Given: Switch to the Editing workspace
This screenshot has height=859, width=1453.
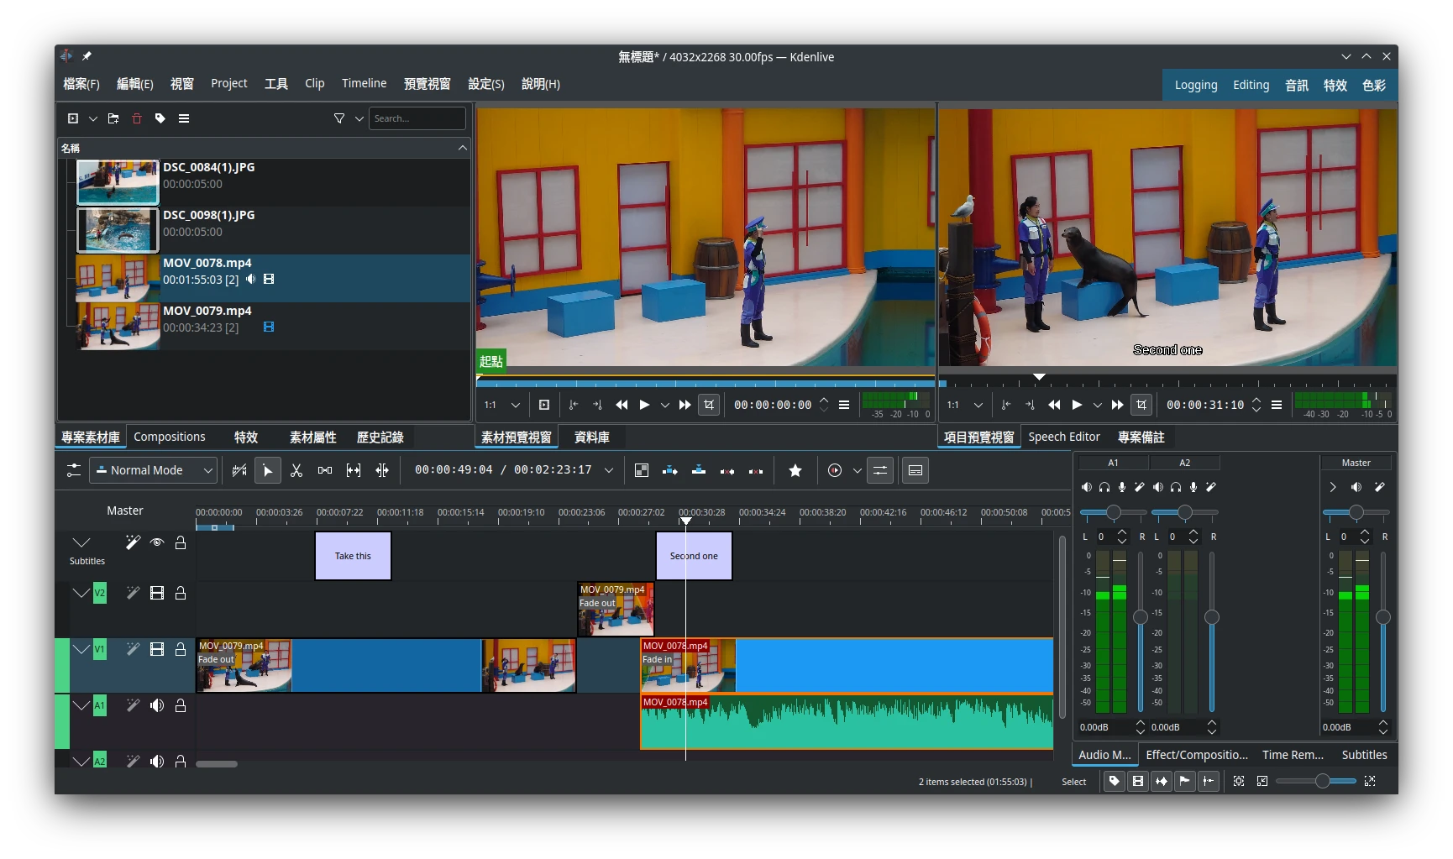Looking at the screenshot, I should [1251, 86].
